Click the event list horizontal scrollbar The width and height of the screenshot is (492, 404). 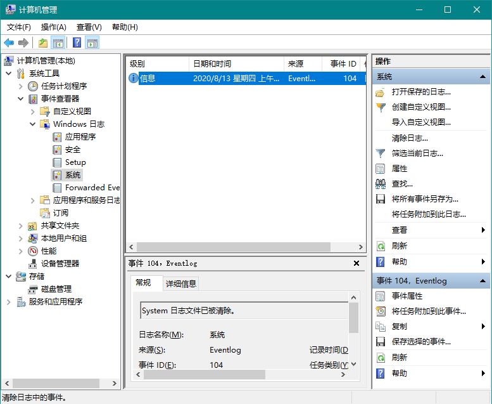(x=234, y=247)
